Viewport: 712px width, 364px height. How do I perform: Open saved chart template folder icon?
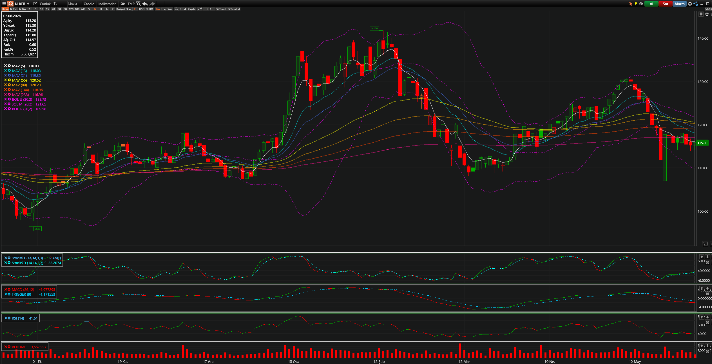coord(123,4)
